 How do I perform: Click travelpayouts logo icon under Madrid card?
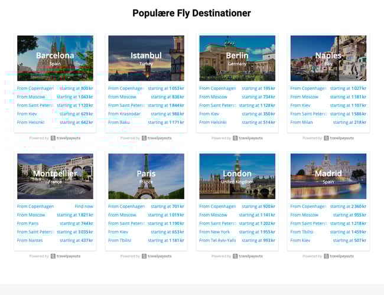[326, 256]
